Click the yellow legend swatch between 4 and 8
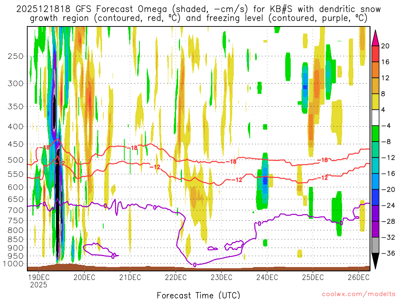 375,102
